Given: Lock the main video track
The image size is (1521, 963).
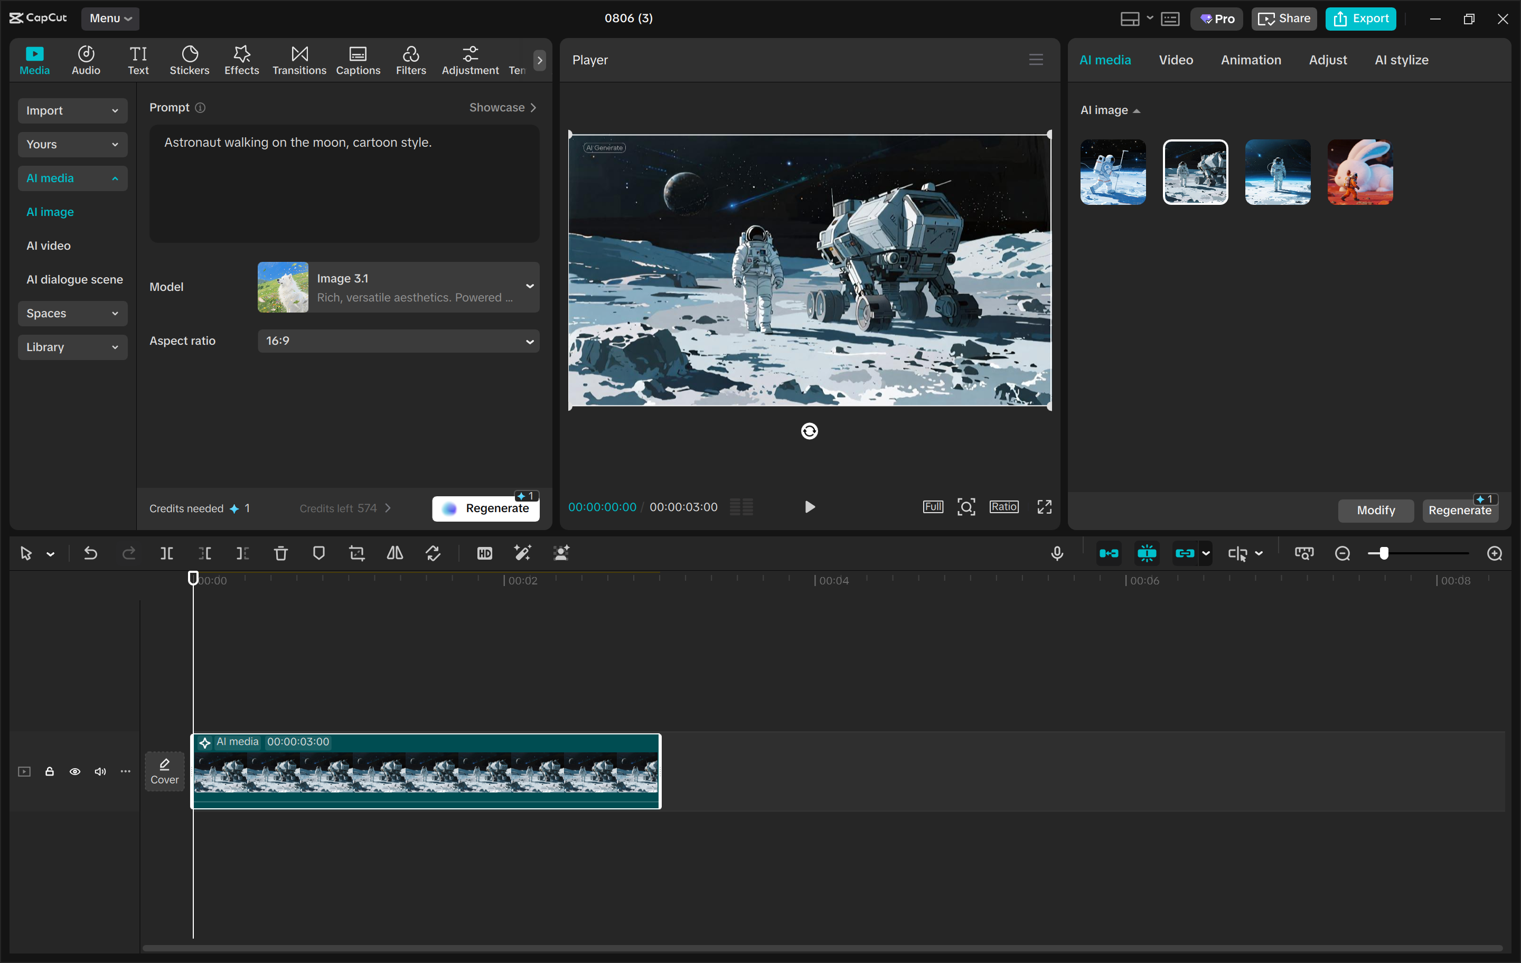Looking at the screenshot, I should click(x=49, y=771).
